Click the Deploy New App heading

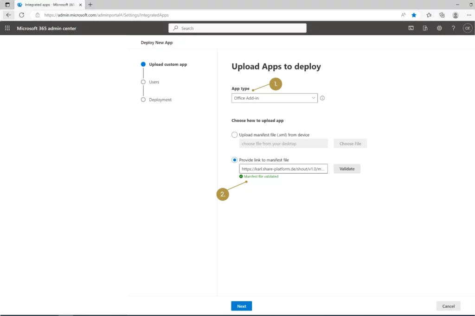click(x=157, y=42)
